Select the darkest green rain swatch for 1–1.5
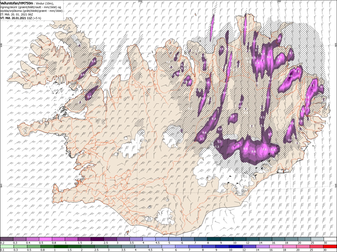This screenshot has width=337, height=252. click(x=61, y=246)
